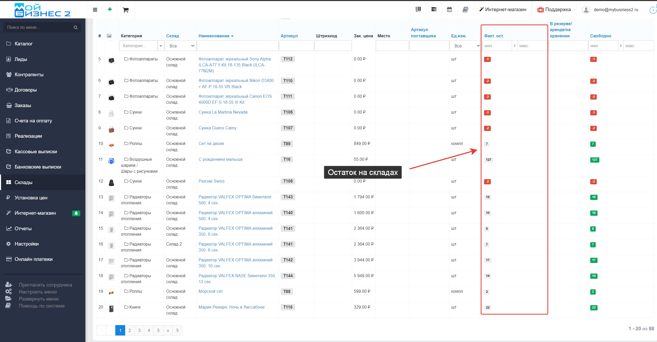Expand the Категория filter dropdown

click(161, 46)
